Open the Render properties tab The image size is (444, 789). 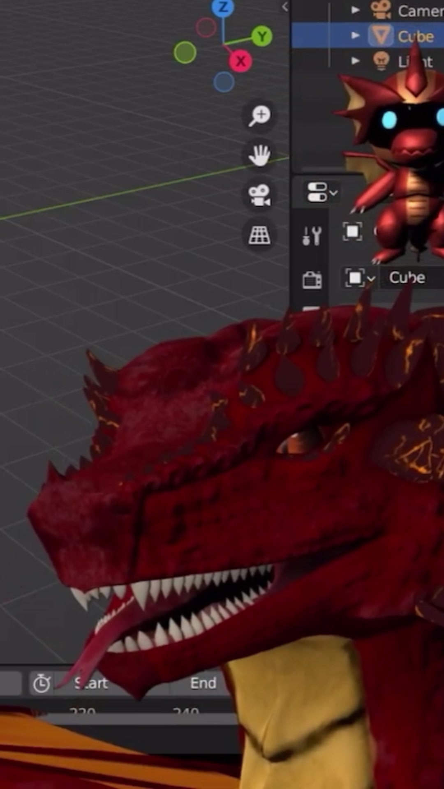tap(312, 280)
